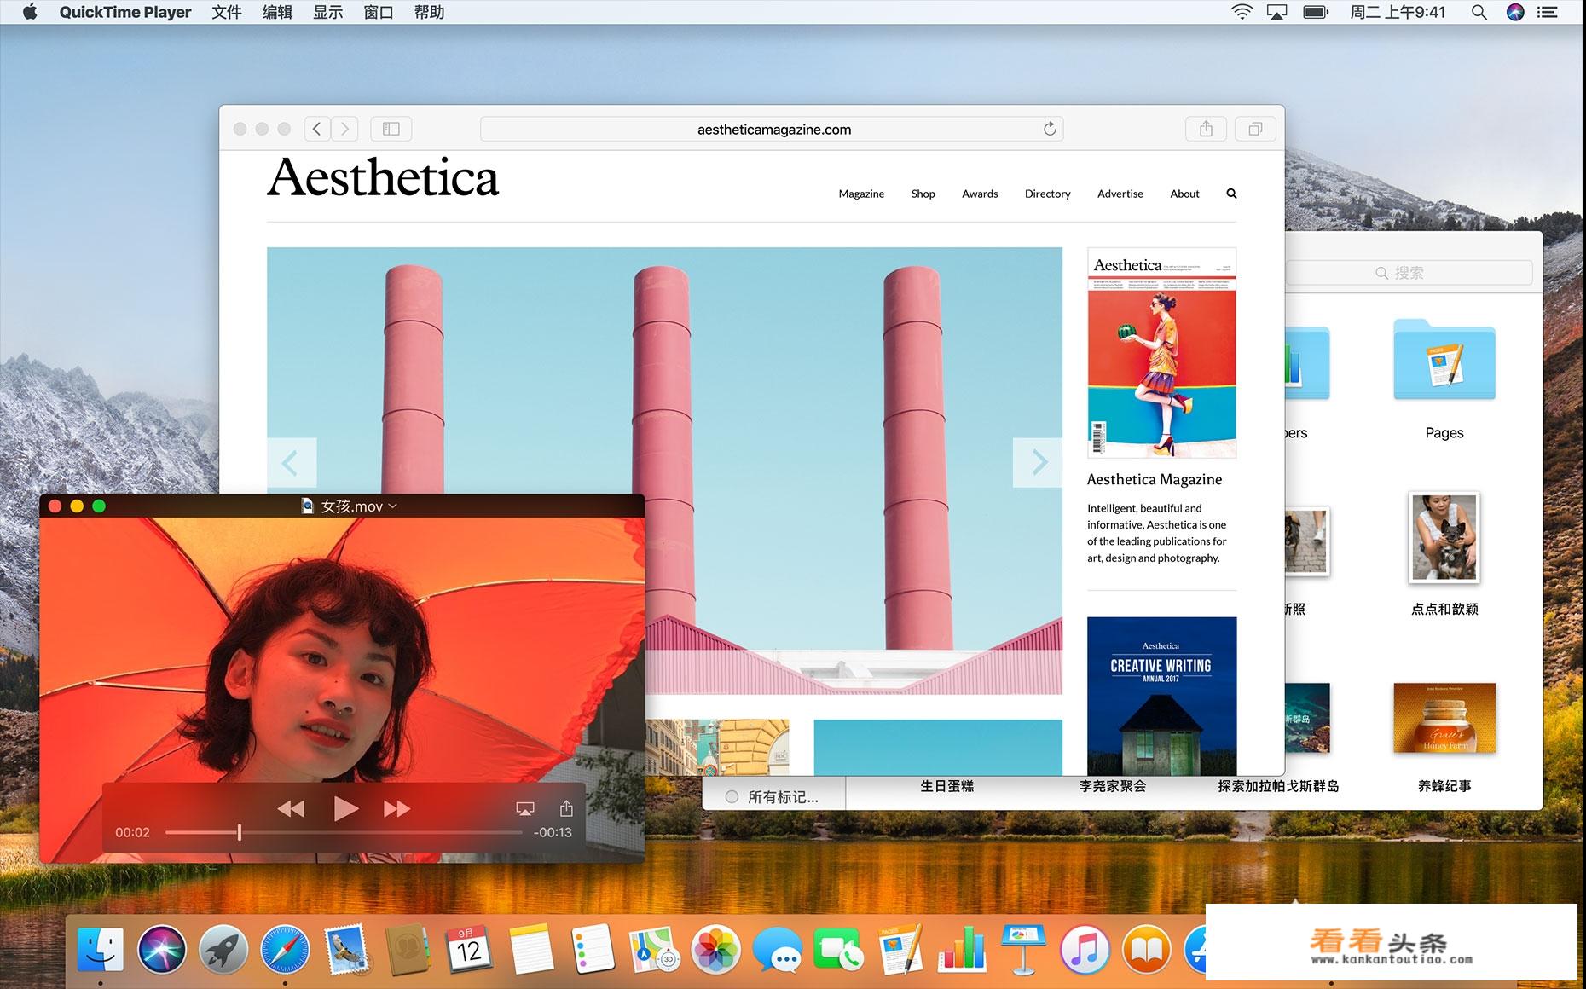
Task: Go forward in Safari history
Action: click(345, 129)
